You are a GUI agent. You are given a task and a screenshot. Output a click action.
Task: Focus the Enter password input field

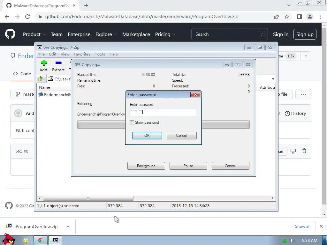coord(163,112)
